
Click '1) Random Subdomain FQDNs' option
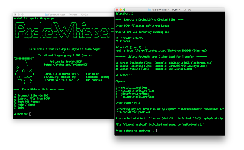pyautogui.click(x=164, y=63)
